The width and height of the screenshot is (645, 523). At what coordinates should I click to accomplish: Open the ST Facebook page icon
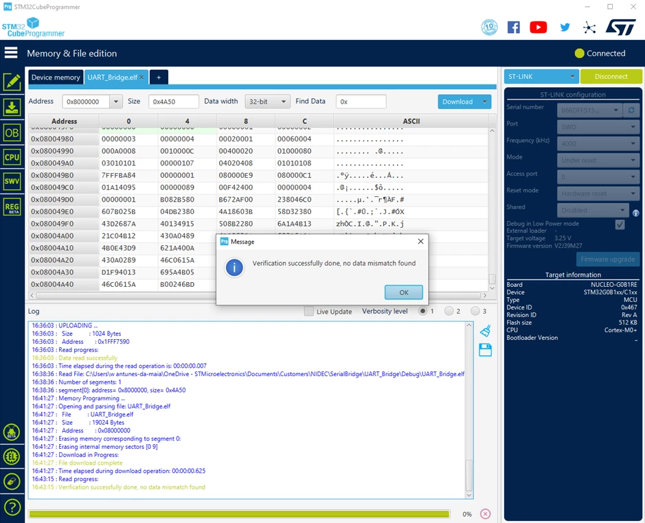click(x=513, y=27)
